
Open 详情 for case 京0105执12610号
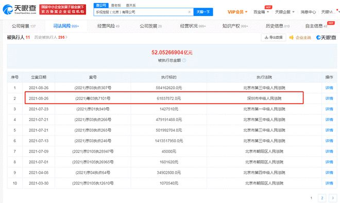(329, 183)
